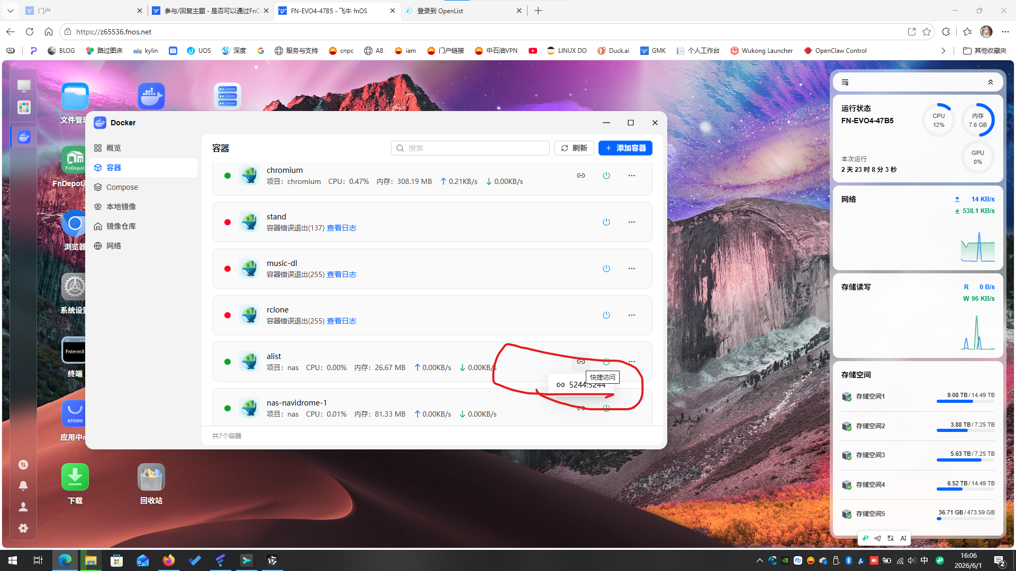Open more options menu for chromium container
1016x571 pixels.
631,176
